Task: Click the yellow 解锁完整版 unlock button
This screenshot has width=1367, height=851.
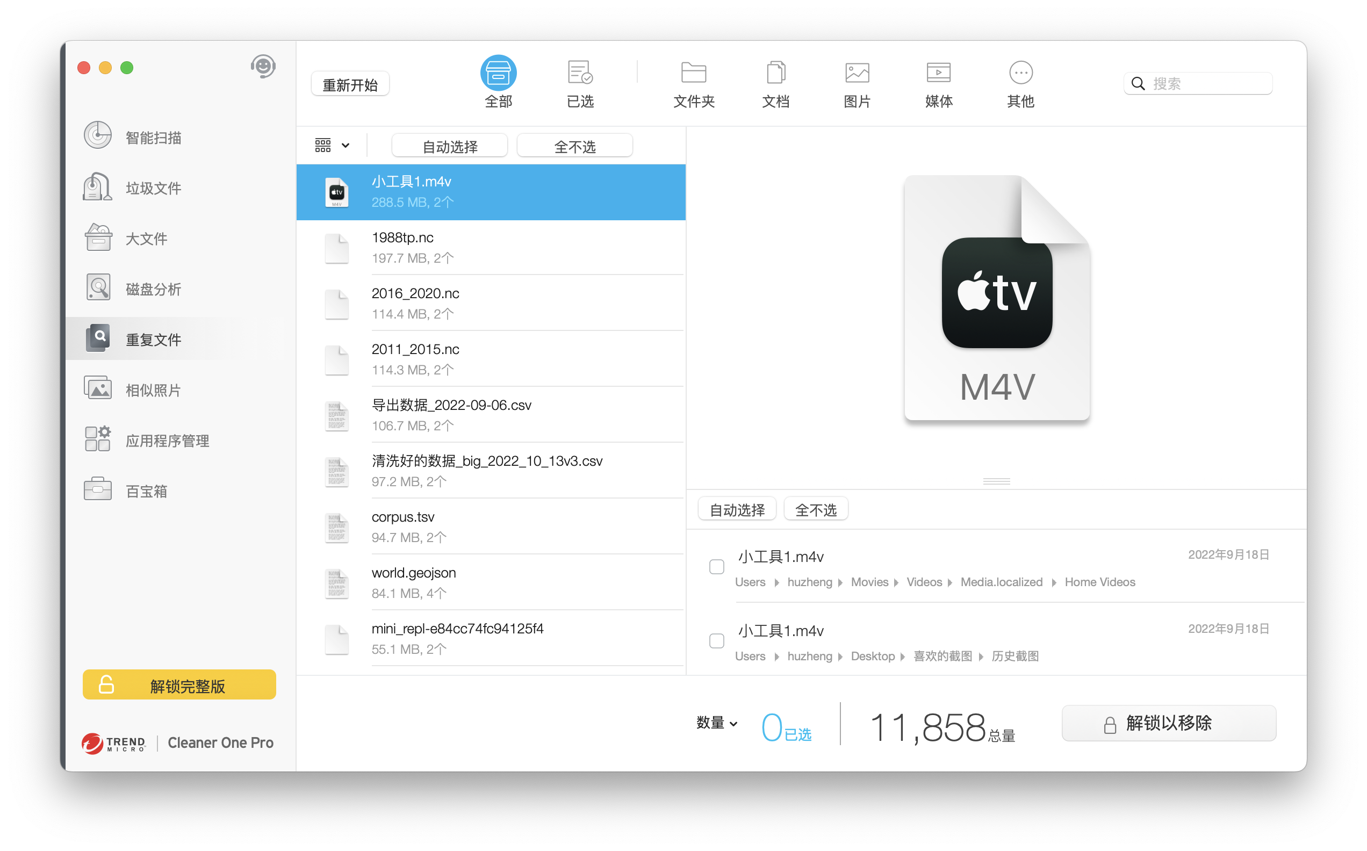Action: pyautogui.click(x=179, y=685)
